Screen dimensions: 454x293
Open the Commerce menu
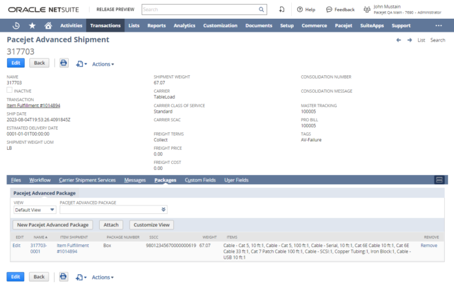[314, 25]
